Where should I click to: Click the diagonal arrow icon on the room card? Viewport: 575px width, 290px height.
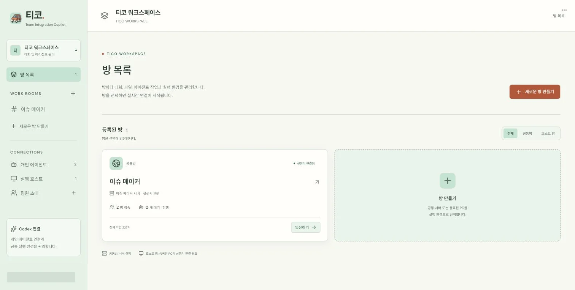click(x=317, y=182)
